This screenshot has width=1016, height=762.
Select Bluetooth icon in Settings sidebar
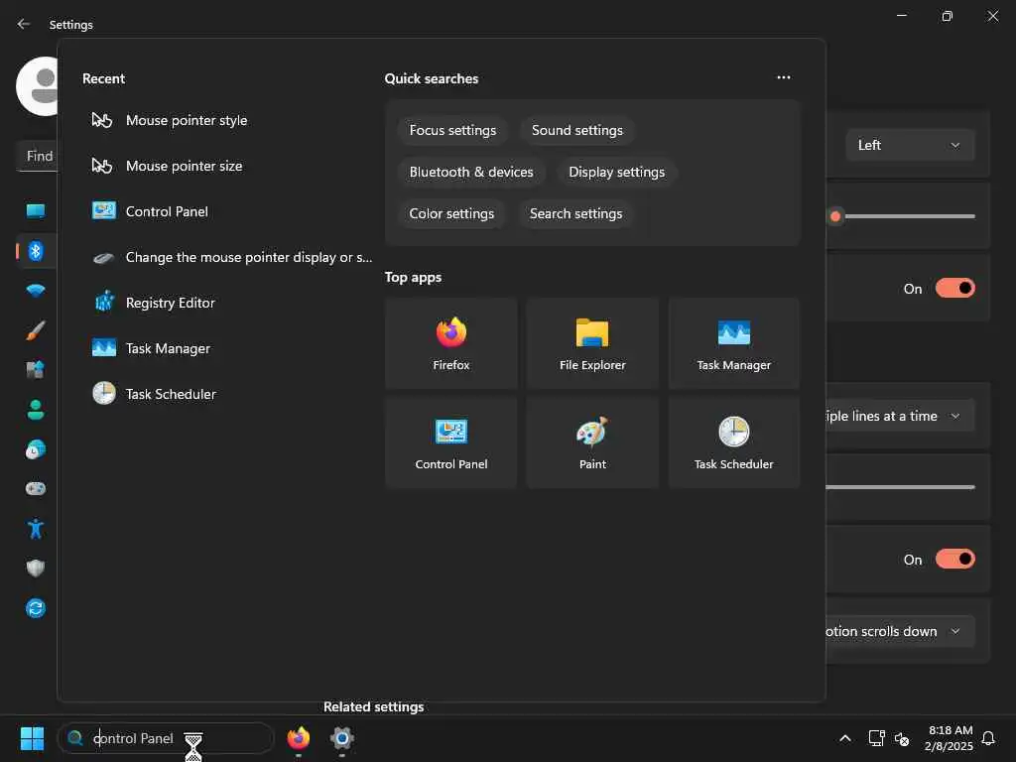pyautogui.click(x=36, y=251)
